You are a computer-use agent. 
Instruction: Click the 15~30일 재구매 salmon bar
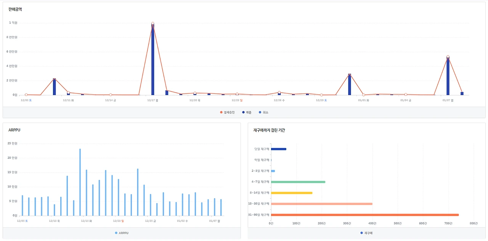pyautogui.click(x=322, y=204)
